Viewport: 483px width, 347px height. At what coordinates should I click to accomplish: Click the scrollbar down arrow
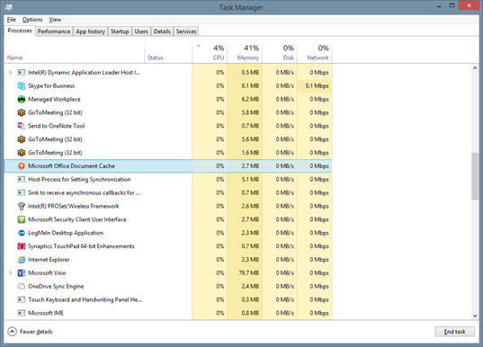(475, 316)
